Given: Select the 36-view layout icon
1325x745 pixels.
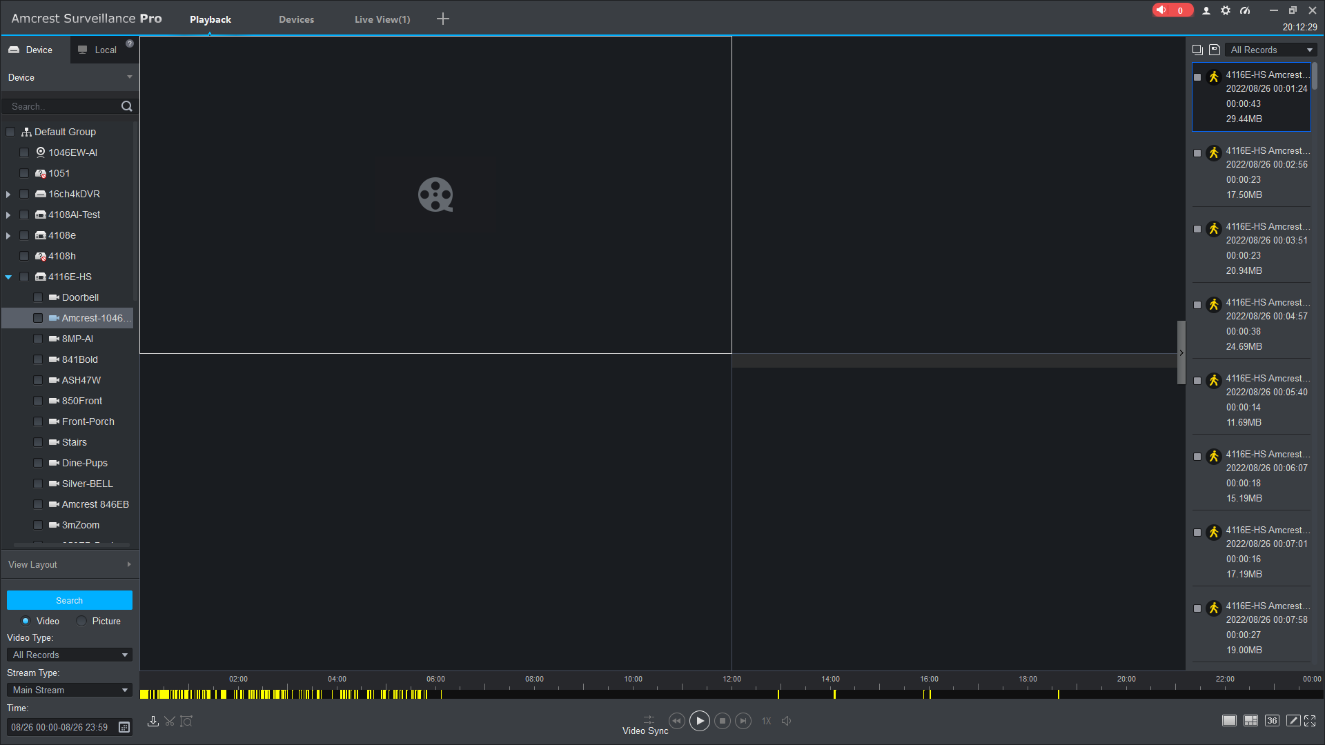Looking at the screenshot, I should click(1272, 721).
